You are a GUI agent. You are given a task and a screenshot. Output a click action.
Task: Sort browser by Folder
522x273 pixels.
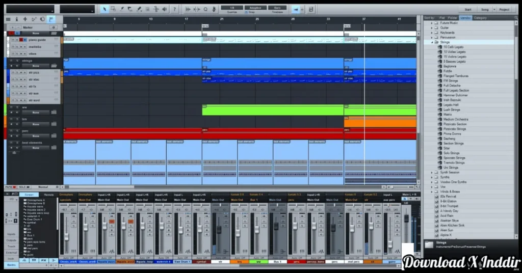(452, 18)
